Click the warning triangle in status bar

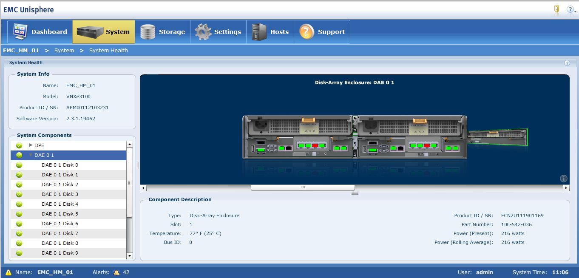pos(9,272)
